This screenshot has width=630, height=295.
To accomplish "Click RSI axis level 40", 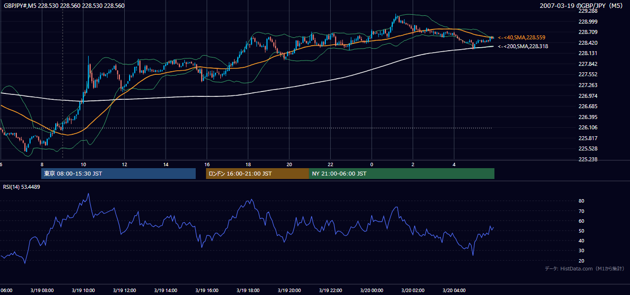I will pos(581,240).
